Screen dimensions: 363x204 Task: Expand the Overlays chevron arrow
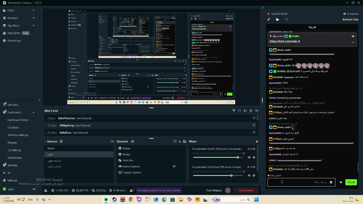coord(33,18)
